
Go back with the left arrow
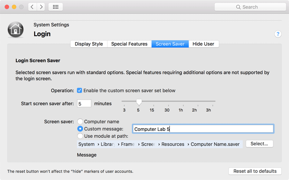(33, 7)
